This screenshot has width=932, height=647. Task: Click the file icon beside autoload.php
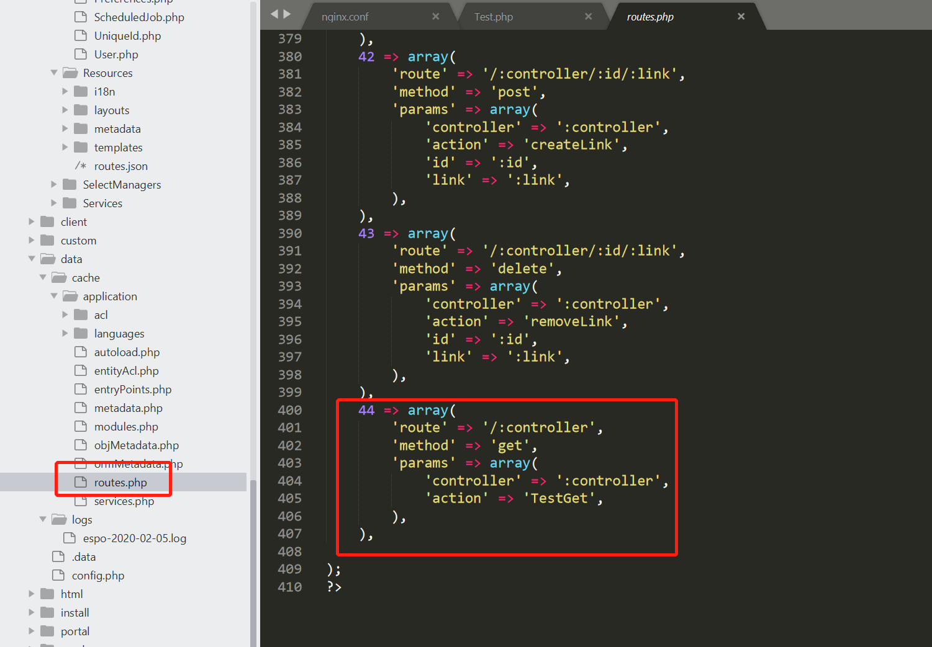point(81,352)
